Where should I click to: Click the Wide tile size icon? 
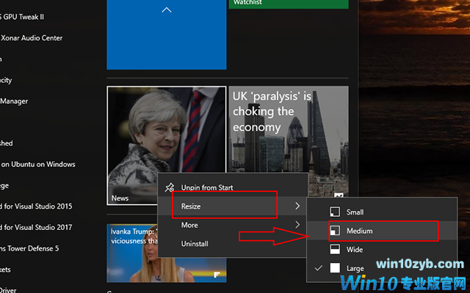click(335, 250)
